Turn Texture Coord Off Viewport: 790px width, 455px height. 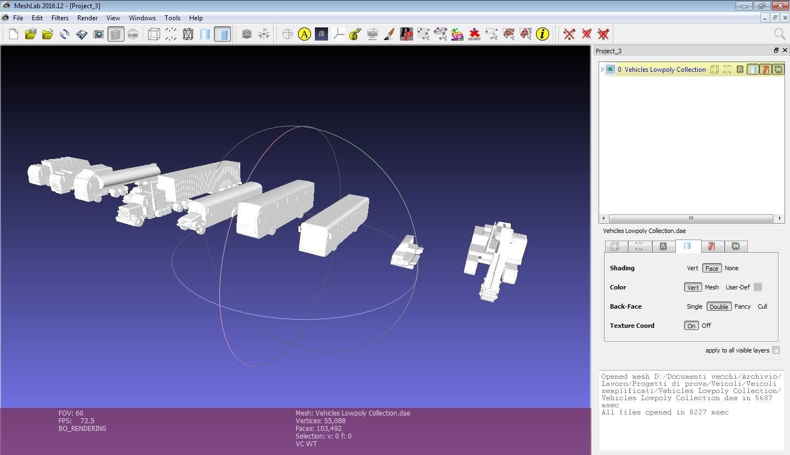[x=706, y=326]
